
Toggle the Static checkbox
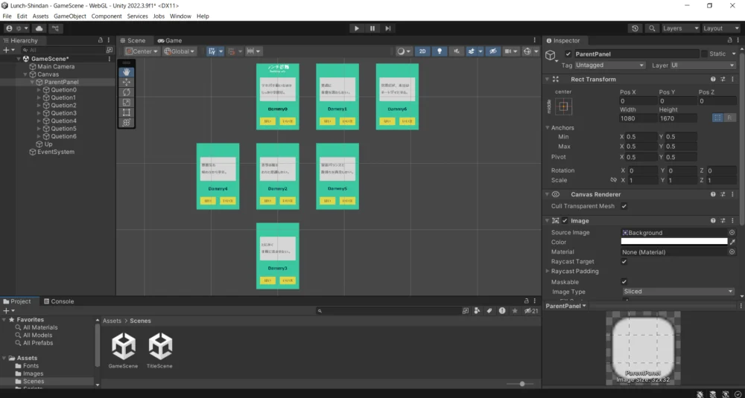click(705, 54)
